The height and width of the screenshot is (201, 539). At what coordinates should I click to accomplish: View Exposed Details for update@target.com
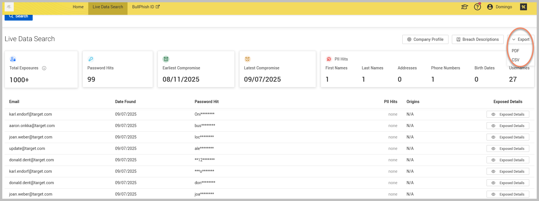[x=507, y=149]
